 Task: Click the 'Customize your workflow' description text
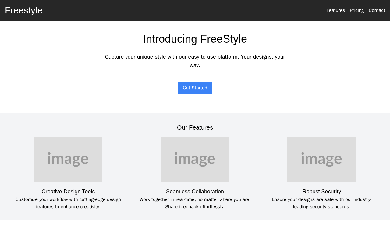tap(68, 203)
